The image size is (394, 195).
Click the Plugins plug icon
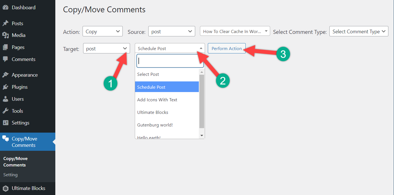point(5,87)
